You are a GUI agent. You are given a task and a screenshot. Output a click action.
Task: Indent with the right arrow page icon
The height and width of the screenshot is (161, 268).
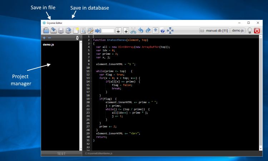pyautogui.click(x=126, y=31)
